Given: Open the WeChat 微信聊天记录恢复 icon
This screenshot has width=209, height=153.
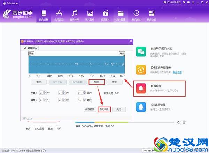Looking at the screenshot, I should pyautogui.click(x=141, y=51).
